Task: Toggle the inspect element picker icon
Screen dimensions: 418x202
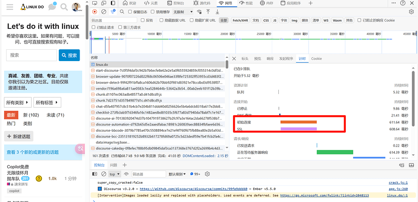Action: pos(95,3)
